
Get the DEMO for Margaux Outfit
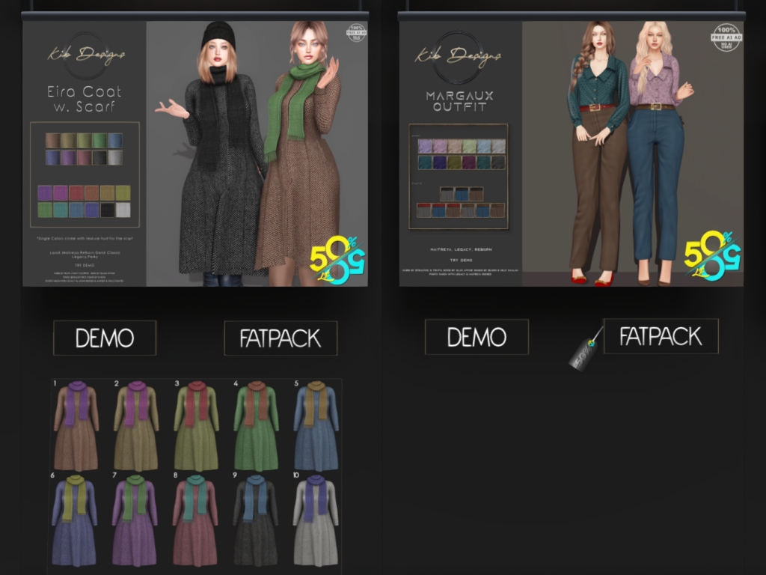tap(477, 337)
